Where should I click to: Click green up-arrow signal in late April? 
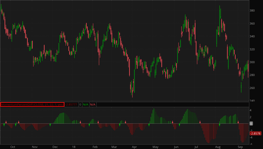pos(149,125)
